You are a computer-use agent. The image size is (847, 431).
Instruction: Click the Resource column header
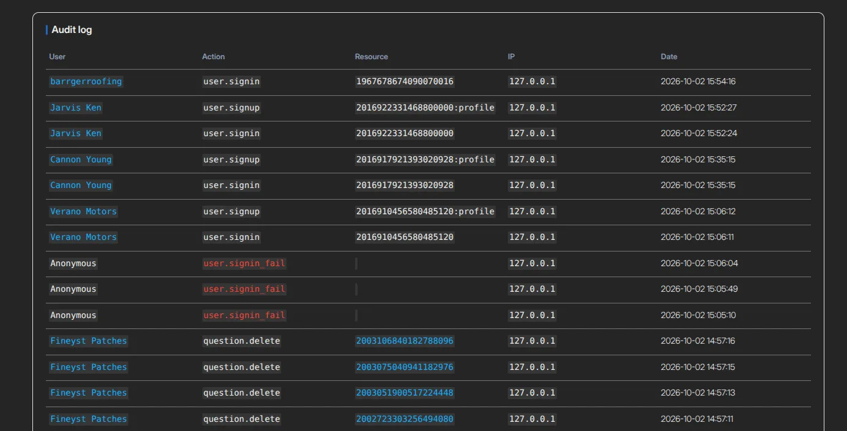(x=372, y=57)
